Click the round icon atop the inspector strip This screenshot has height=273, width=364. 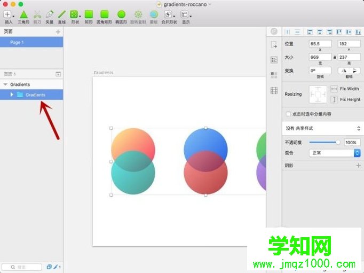[274, 31]
